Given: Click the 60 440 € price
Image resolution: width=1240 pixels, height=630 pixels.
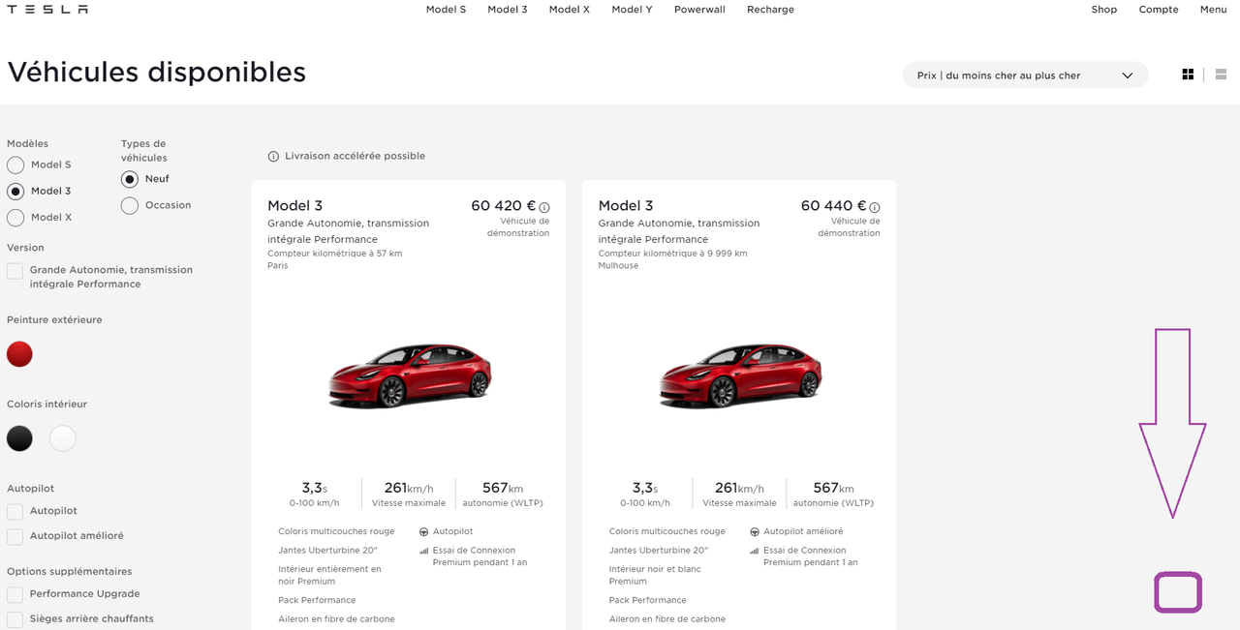Looking at the screenshot, I should point(834,206).
